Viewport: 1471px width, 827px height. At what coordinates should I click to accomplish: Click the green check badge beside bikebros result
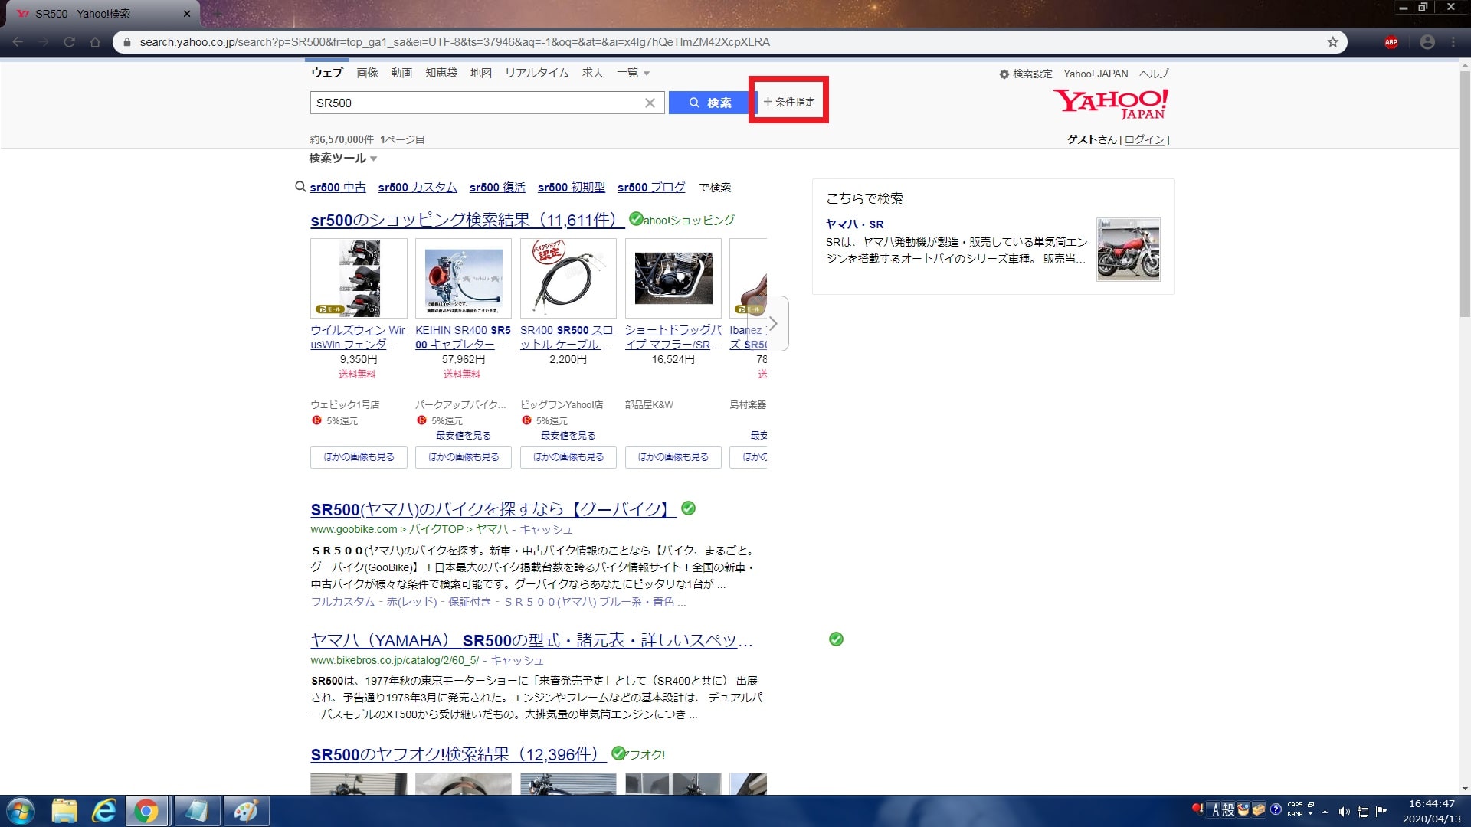coord(836,639)
